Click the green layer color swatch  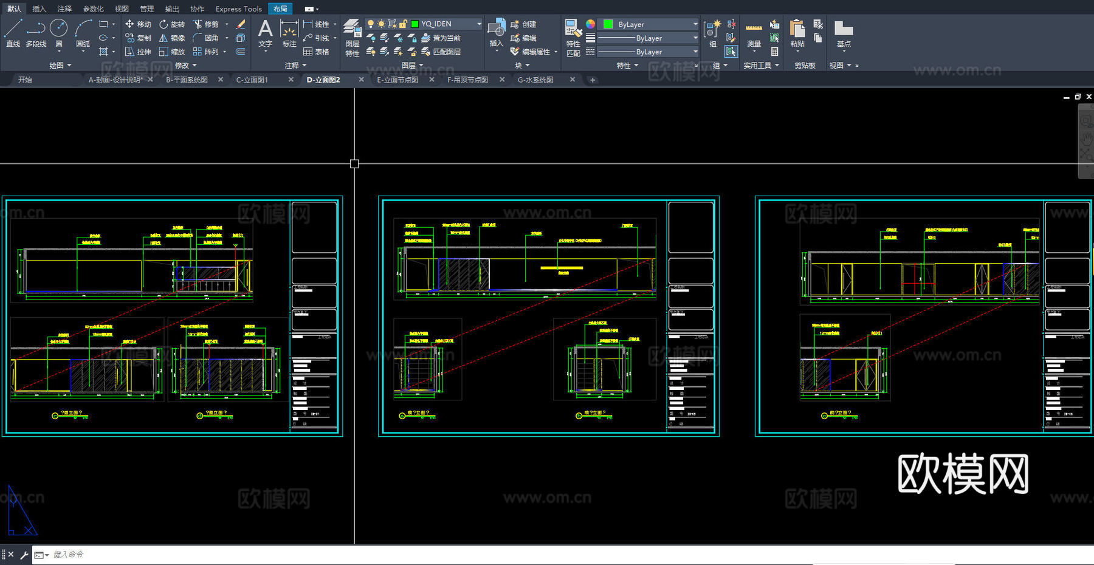point(415,24)
